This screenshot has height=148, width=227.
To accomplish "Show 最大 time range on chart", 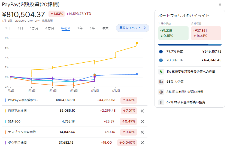I will tap(105, 28).
